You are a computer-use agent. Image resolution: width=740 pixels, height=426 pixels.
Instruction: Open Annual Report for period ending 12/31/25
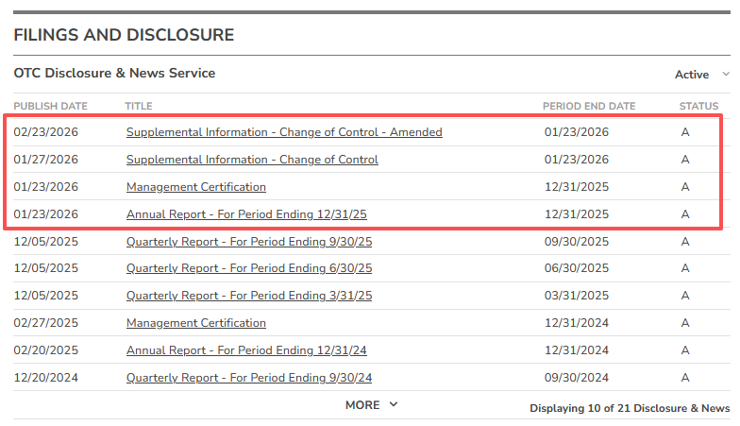[x=246, y=214]
